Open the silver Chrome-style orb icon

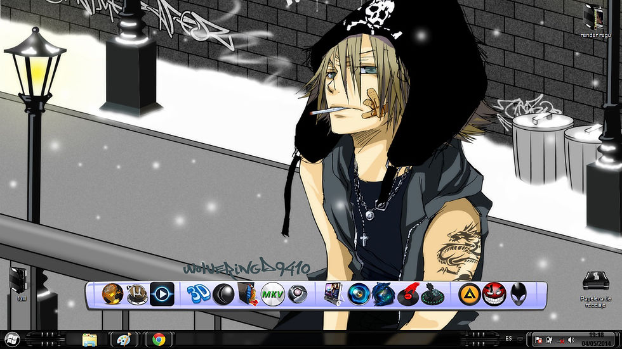pyautogui.click(x=297, y=295)
